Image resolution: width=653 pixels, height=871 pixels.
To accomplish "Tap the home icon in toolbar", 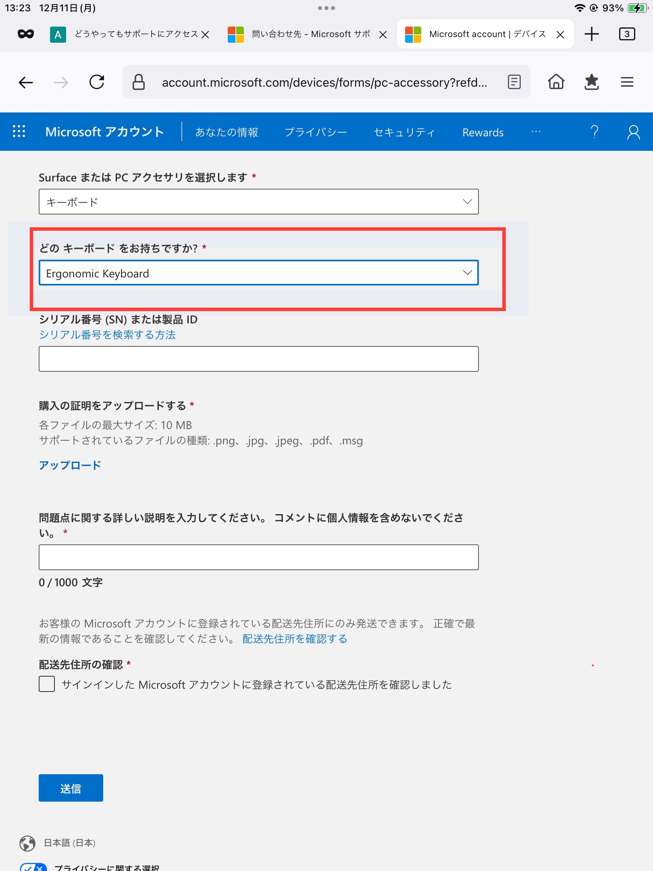I will coord(556,82).
